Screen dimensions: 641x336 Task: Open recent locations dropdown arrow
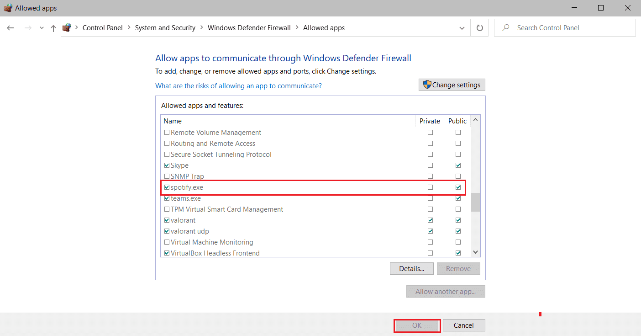(42, 28)
